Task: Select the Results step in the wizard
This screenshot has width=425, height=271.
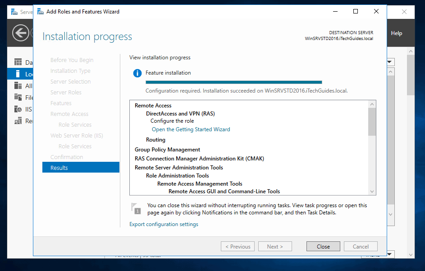Action: (x=81, y=168)
